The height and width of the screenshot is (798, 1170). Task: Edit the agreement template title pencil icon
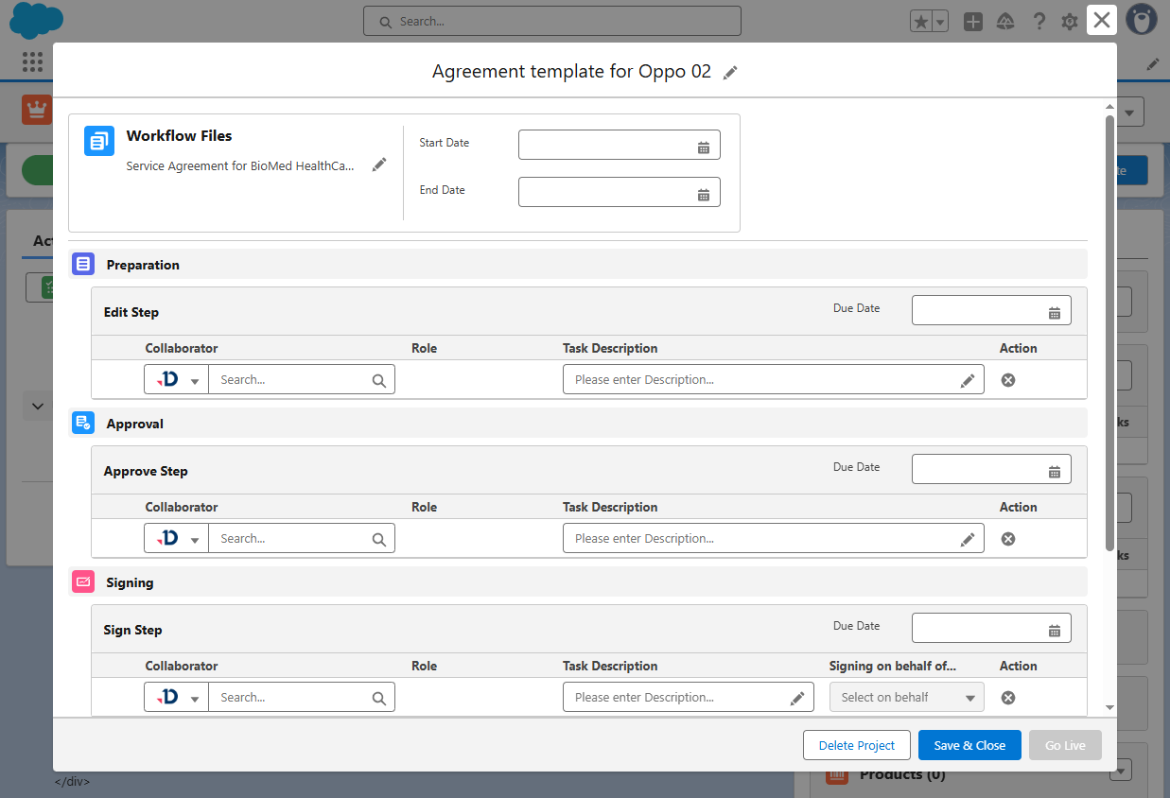729,73
